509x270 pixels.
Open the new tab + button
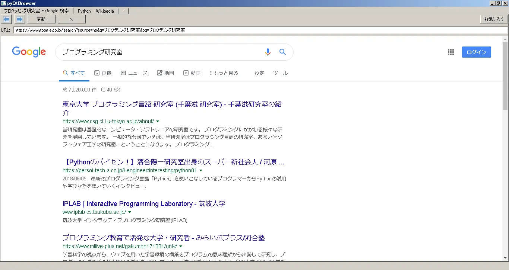point(124,11)
